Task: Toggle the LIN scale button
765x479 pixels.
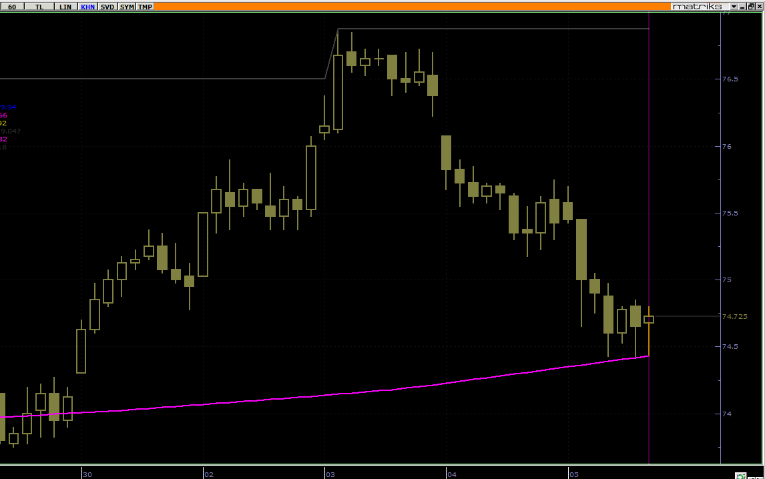Action: pos(65,7)
